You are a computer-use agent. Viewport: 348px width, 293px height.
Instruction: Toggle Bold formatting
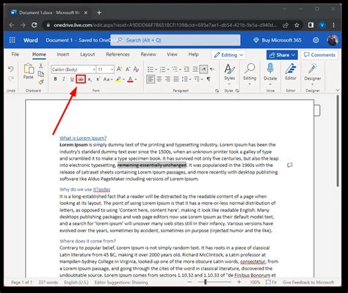(x=56, y=79)
